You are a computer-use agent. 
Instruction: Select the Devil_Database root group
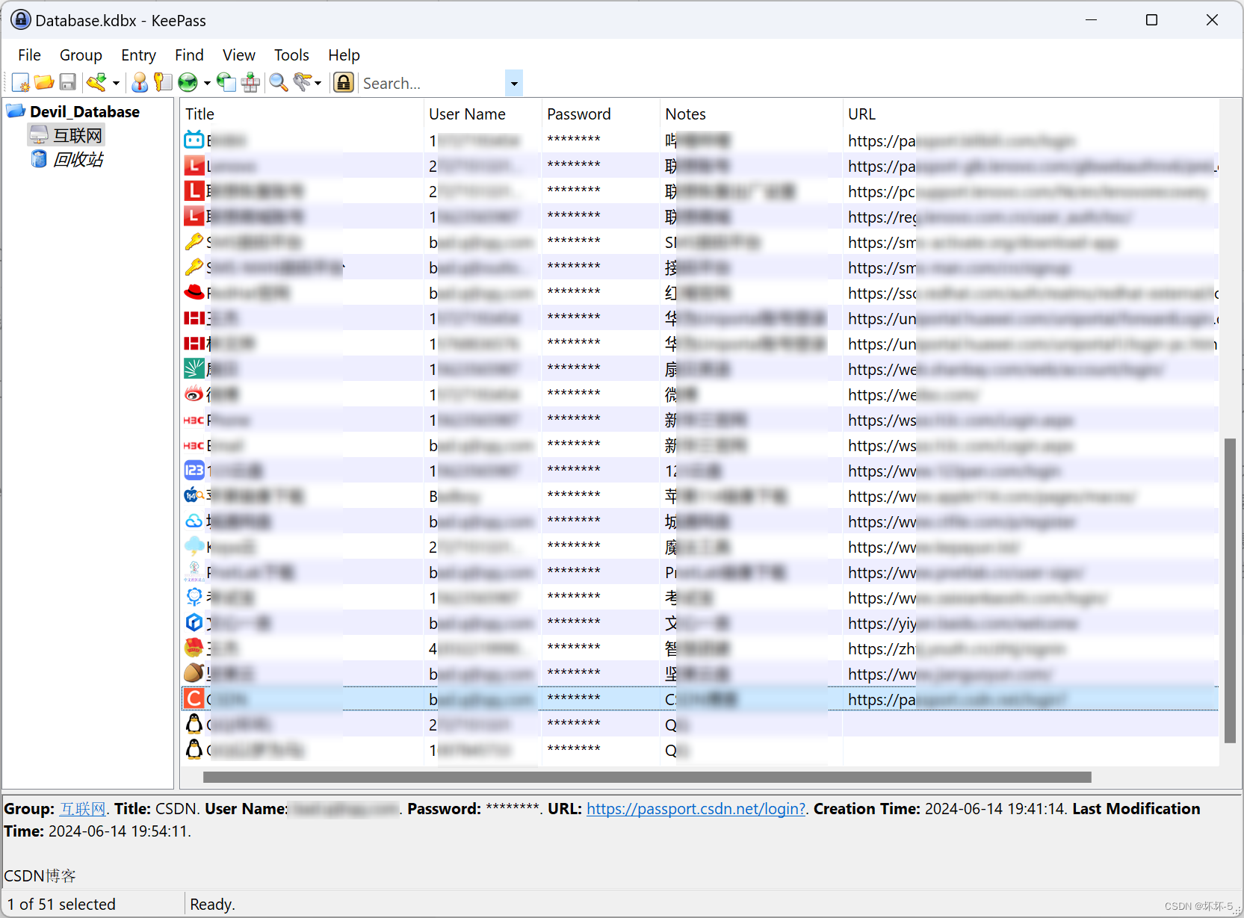84,111
